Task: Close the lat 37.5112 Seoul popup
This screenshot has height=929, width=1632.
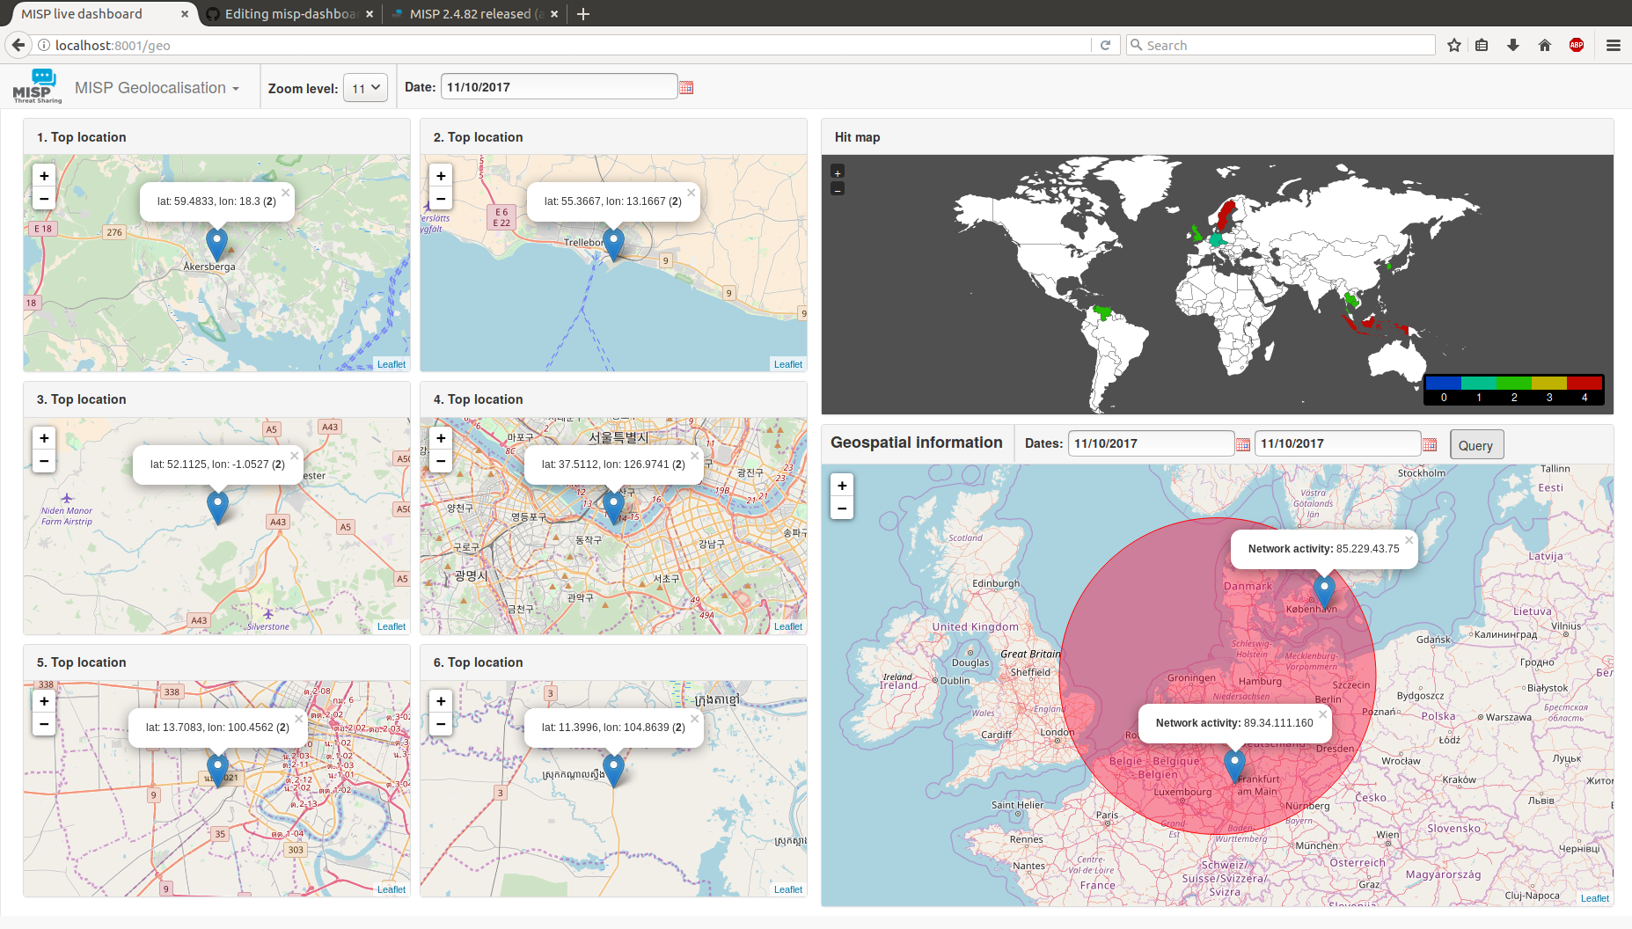Action: click(694, 456)
